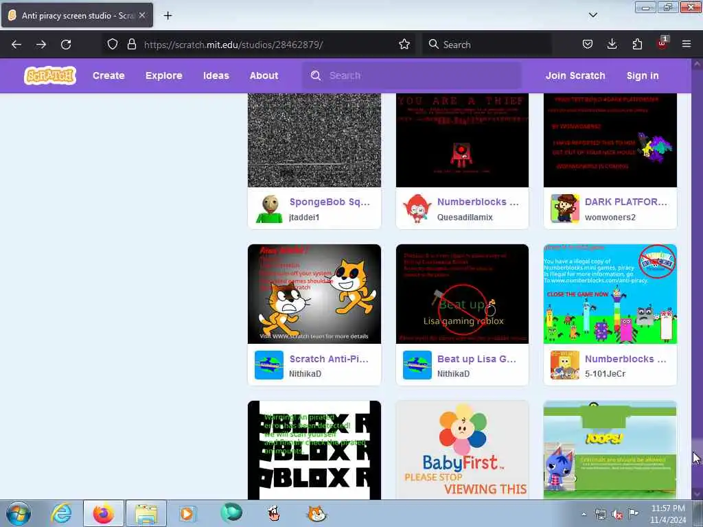Click NithikaD avatar beside Beat up Lisa G...
This screenshot has height=527, width=703.
(x=417, y=365)
